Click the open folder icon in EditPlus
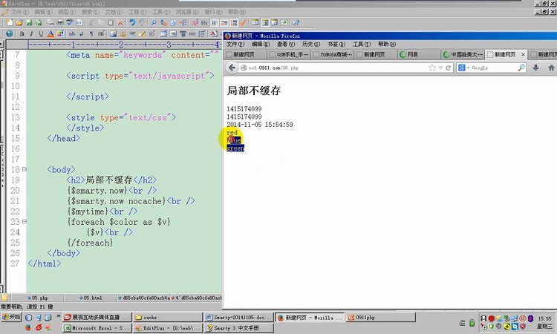557x334 pixels. click(x=19, y=23)
